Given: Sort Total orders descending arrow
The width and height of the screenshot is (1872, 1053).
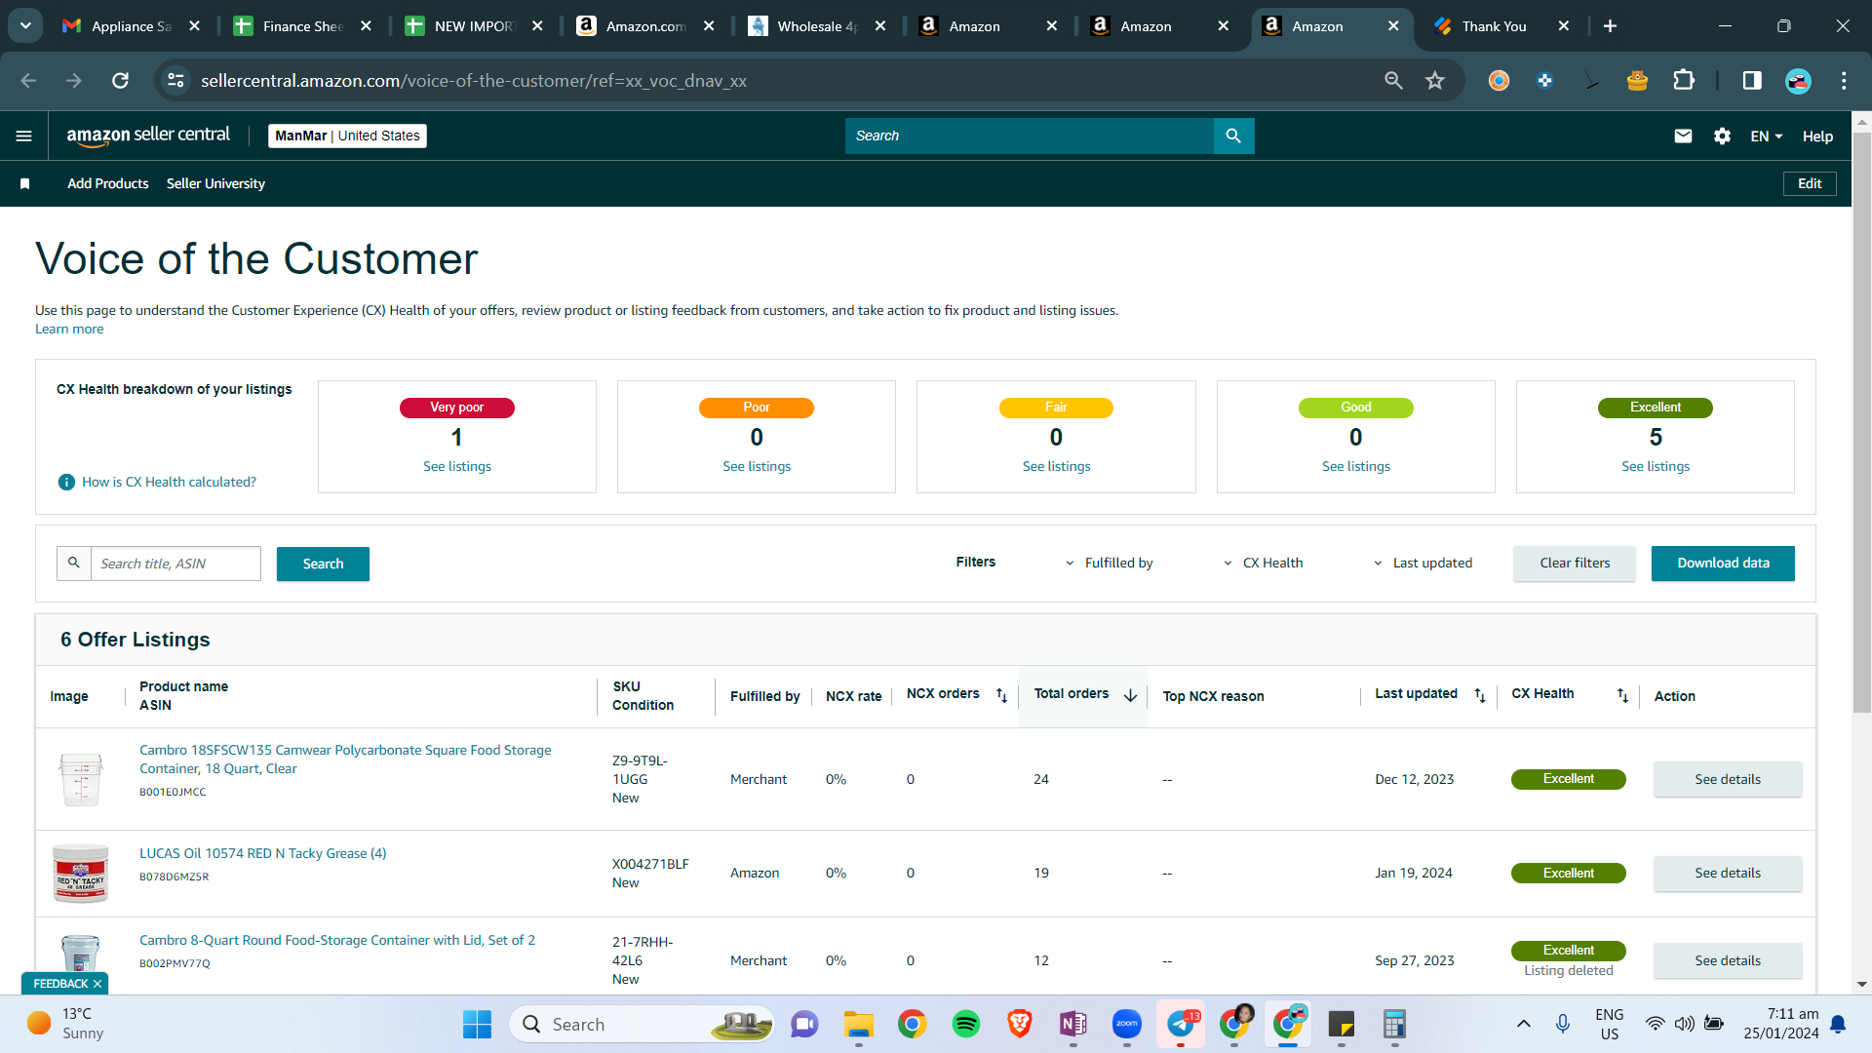Looking at the screenshot, I should (x=1130, y=695).
